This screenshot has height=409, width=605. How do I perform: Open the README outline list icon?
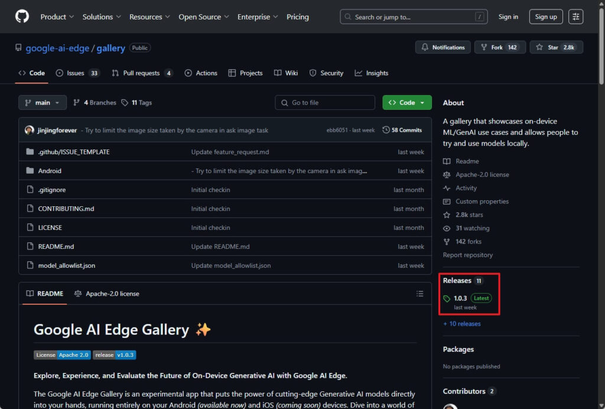tap(419, 294)
